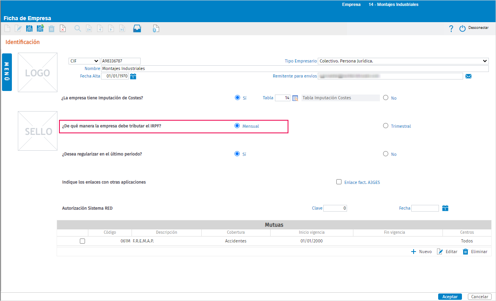Viewport: 496px width, 301px height.
Task: Click the magnifying glass search icon
Action: (78, 28)
